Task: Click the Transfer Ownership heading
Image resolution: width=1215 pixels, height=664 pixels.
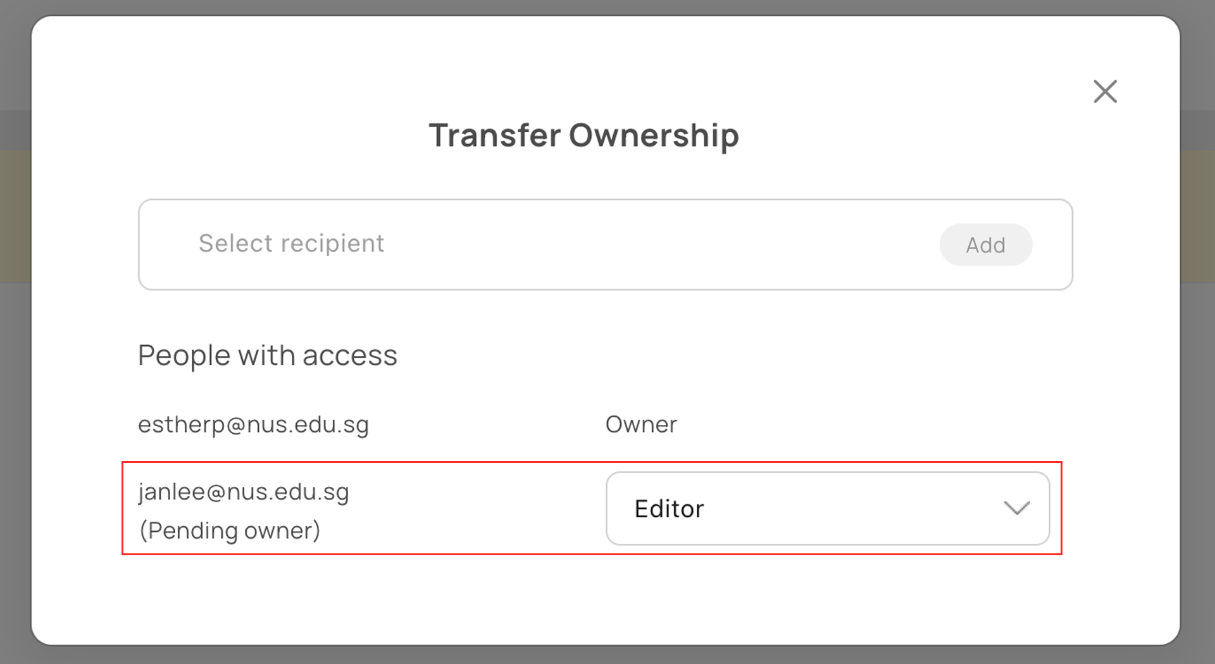Action: (x=583, y=135)
